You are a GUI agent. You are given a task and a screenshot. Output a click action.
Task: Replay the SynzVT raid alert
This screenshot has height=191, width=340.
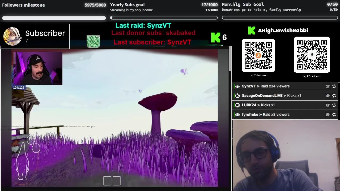pyautogui.click(x=334, y=86)
